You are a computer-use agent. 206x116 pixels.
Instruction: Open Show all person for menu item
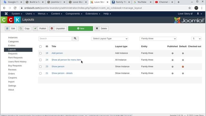[x=66, y=60]
